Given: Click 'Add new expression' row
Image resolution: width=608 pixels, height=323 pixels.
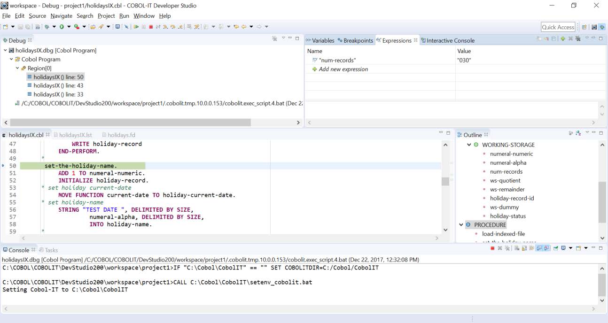Looking at the screenshot, I should (343, 69).
